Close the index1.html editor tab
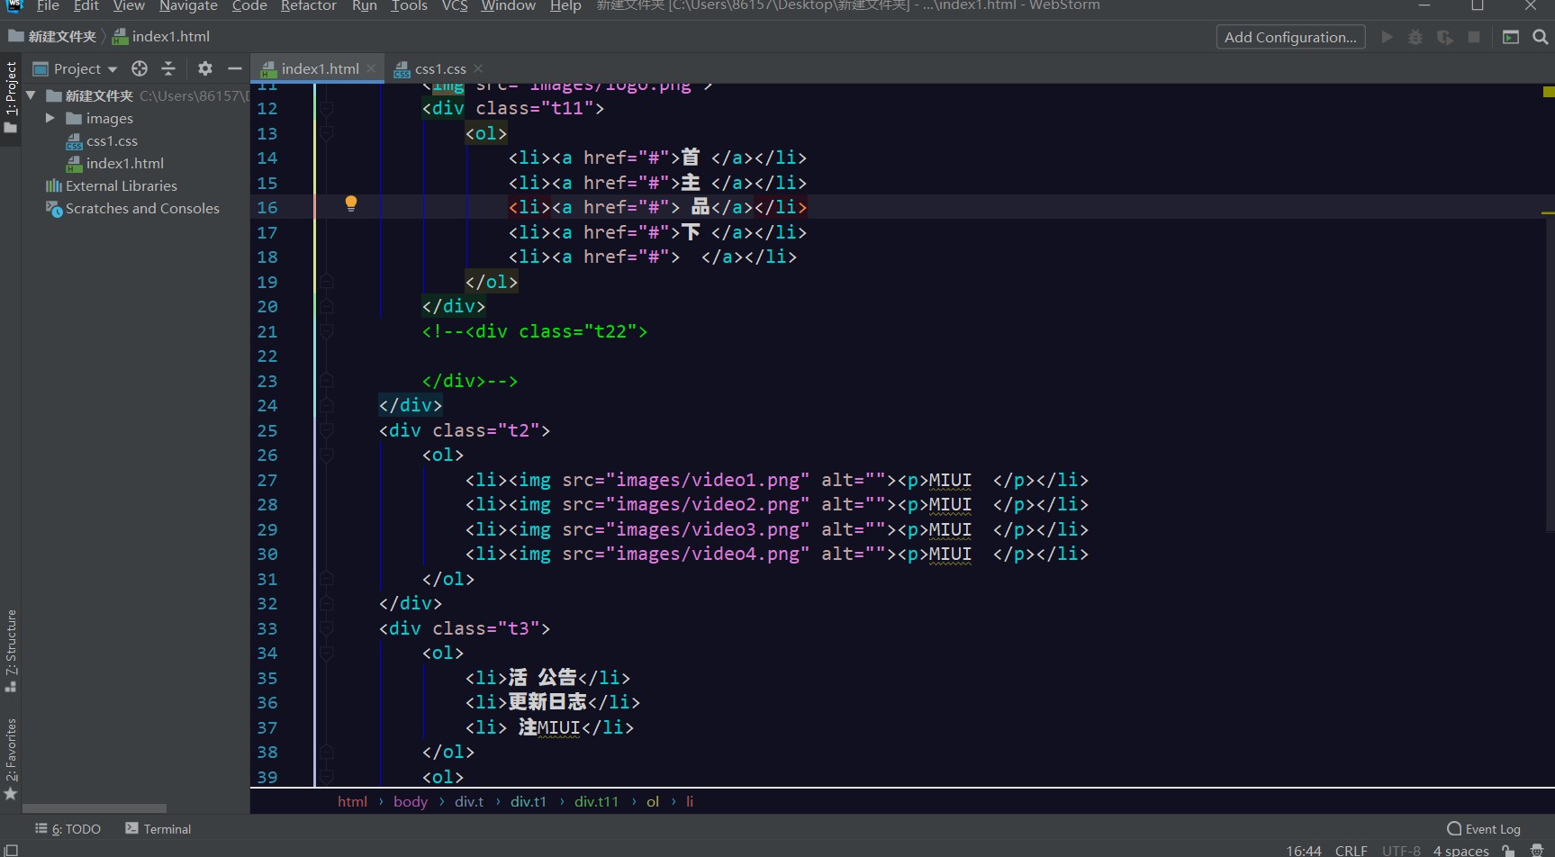The image size is (1555, 857). pos(371,68)
